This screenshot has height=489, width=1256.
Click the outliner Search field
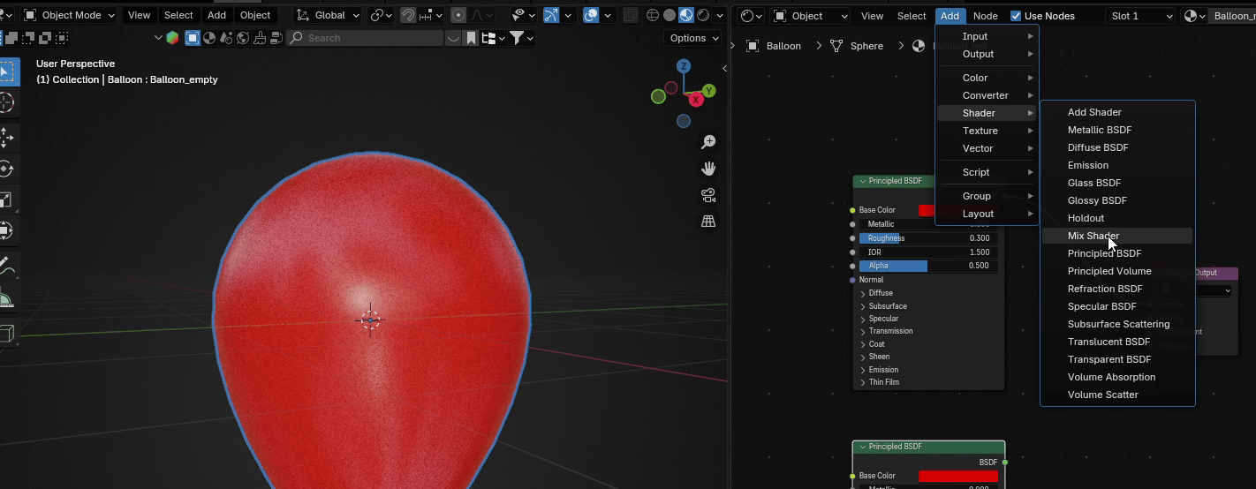click(366, 38)
